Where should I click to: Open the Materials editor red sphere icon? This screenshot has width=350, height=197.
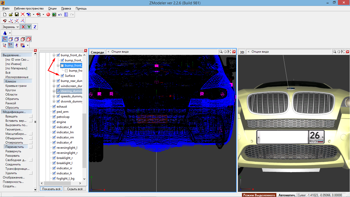point(48,15)
